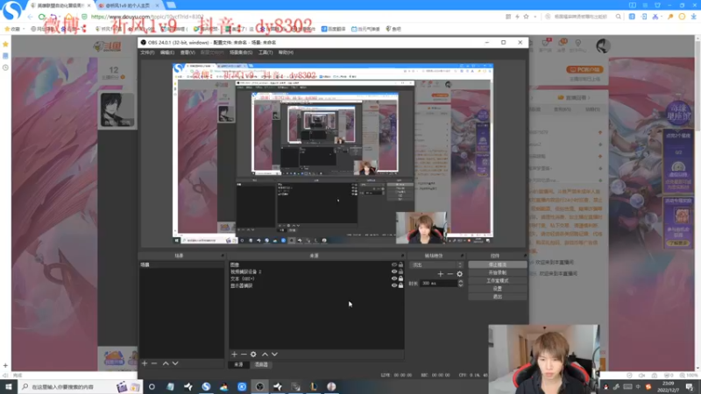Open the OBS 编辑(E) menu
Image resolution: width=701 pixels, height=394 pixels.
167,53
